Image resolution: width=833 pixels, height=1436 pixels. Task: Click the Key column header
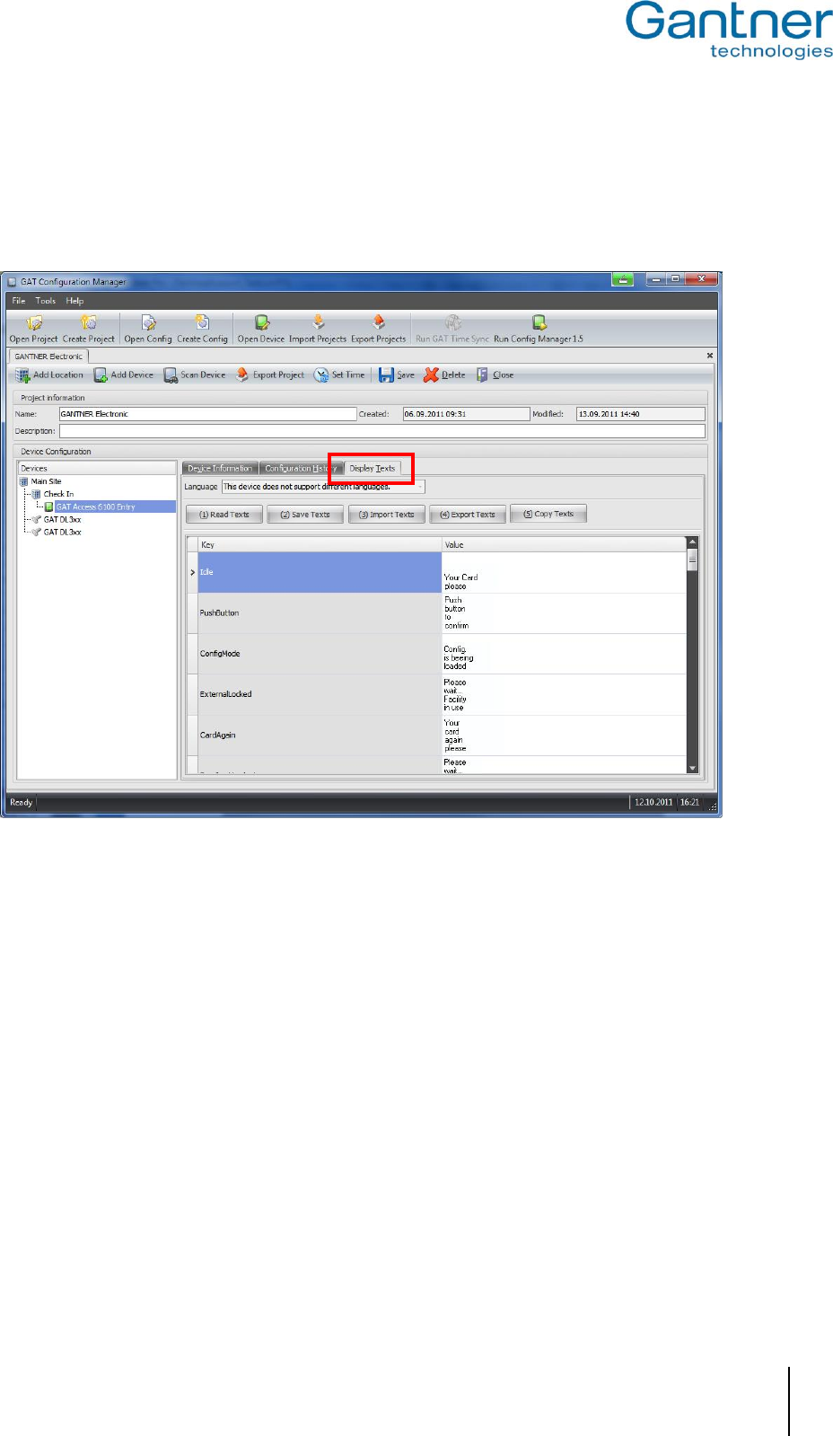tap(320, 545)
